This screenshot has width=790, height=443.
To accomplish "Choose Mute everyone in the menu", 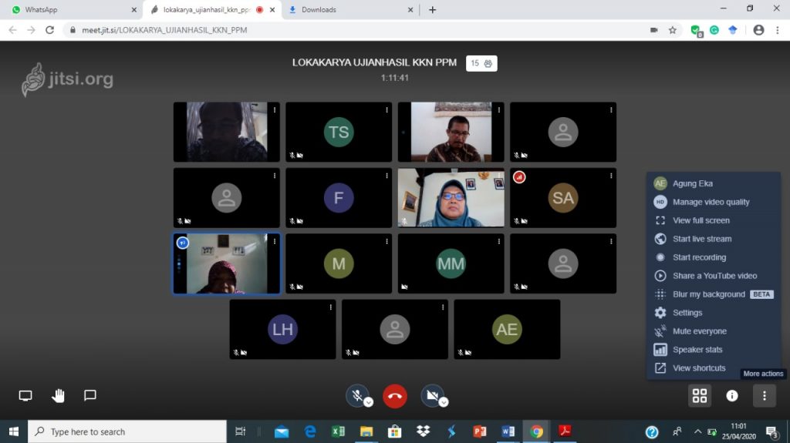I will [699, 331].
